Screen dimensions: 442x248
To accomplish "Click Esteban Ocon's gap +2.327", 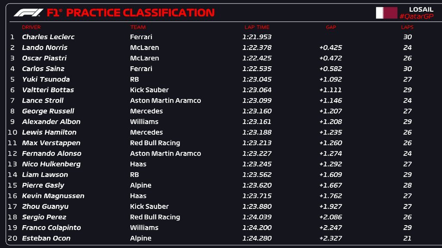I will (x=331, y=238).
